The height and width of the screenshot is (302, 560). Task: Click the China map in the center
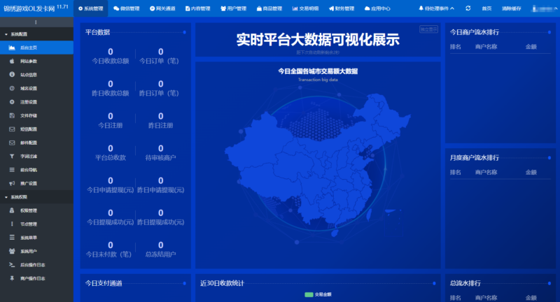[317, 164]
